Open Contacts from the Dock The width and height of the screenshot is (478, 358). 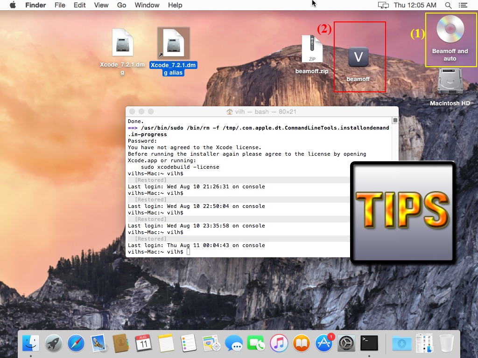121,343
